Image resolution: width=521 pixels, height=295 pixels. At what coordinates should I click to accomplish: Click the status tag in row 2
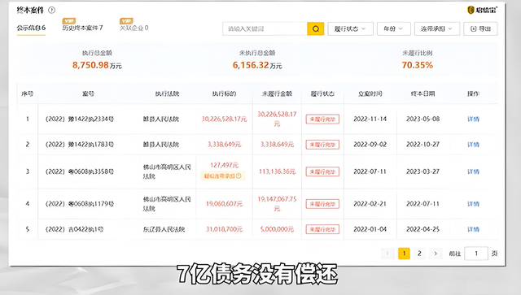coord(322,145)
